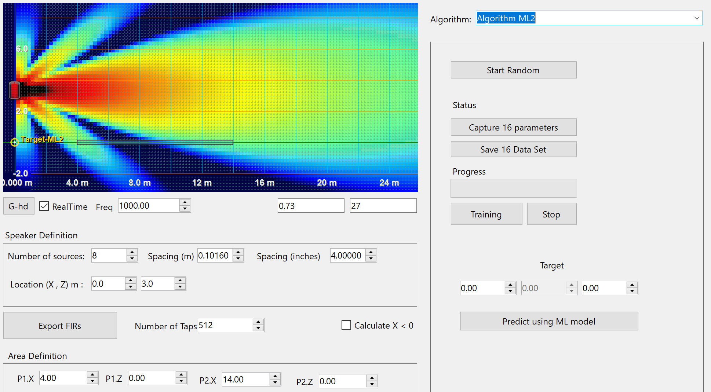Click Predict using ML model
Screen dimensions: 711x392
coord(549,321)
